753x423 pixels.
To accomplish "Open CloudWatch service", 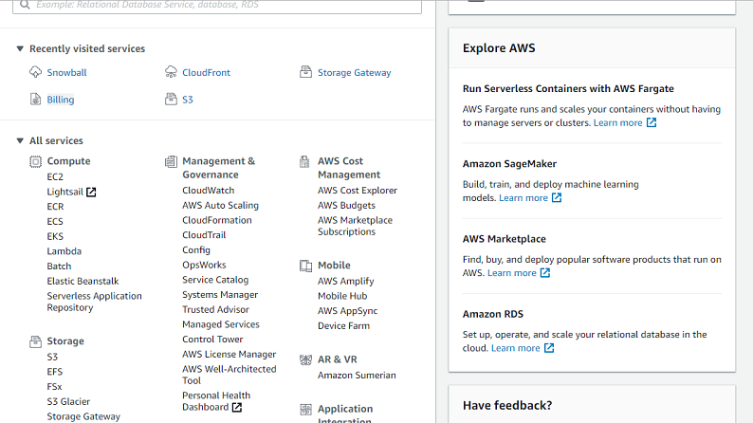I will pos(209,190).
